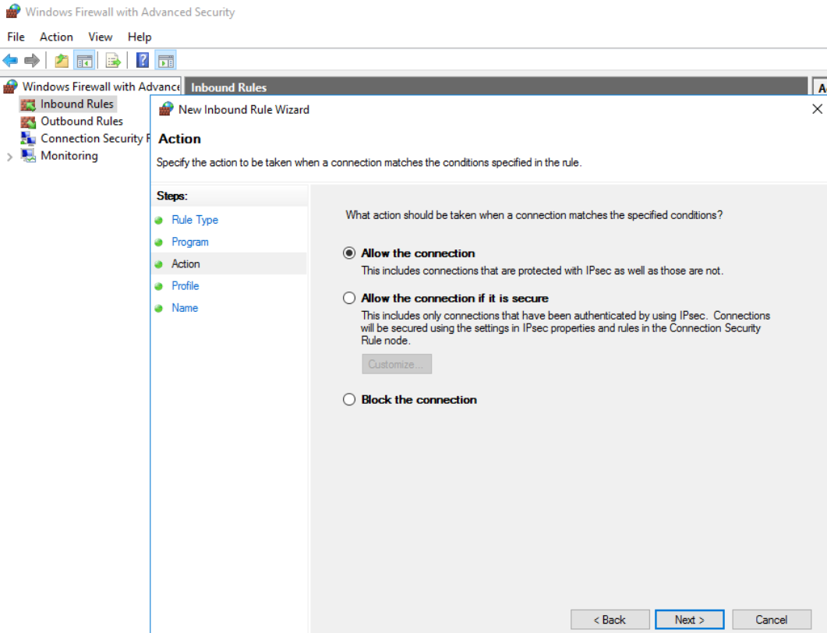The image size is (827, 633).
Task: Select Inbound Rules in the tree
Action: [x=76, y=104]
